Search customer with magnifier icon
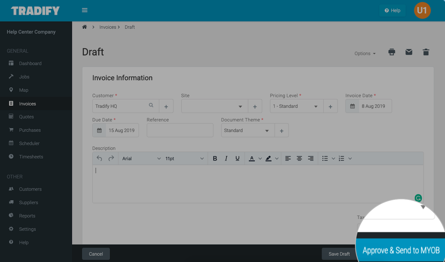445x262 pixels. point(151,105)
